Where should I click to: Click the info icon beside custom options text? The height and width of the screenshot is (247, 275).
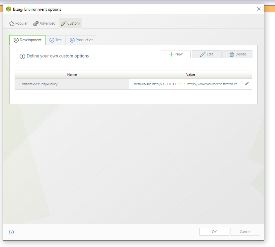(22, 56)
